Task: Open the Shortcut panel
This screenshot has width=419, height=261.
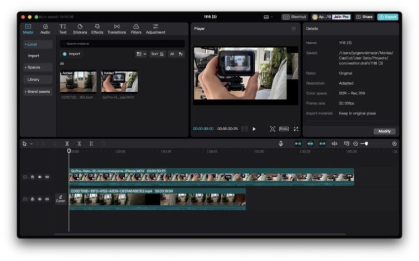Action: (x=294, y=17)
